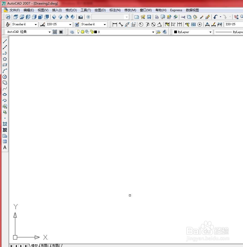Click the Top view cube icon

16,17
